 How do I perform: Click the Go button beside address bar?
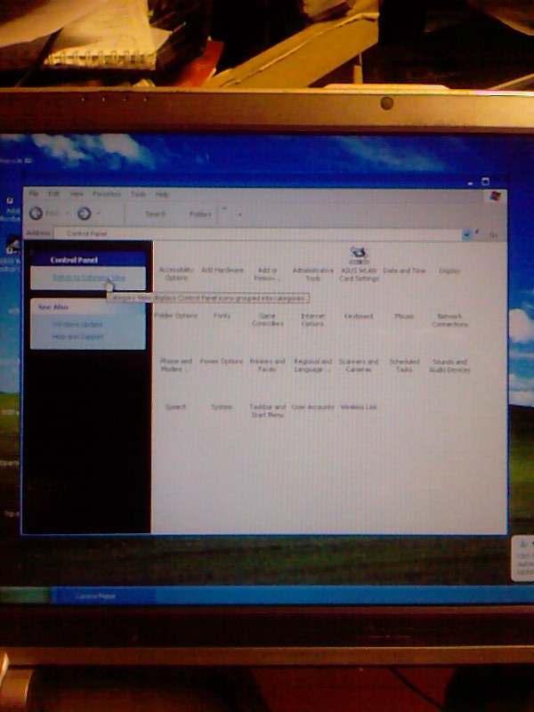[493, 235]
